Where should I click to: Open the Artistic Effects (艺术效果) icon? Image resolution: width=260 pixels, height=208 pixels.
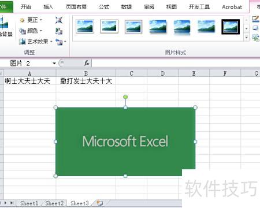[x=23, y=42]
